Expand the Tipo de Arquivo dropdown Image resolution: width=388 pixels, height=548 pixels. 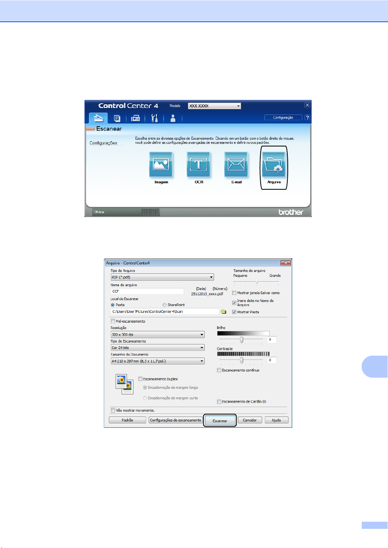[162, 277]
